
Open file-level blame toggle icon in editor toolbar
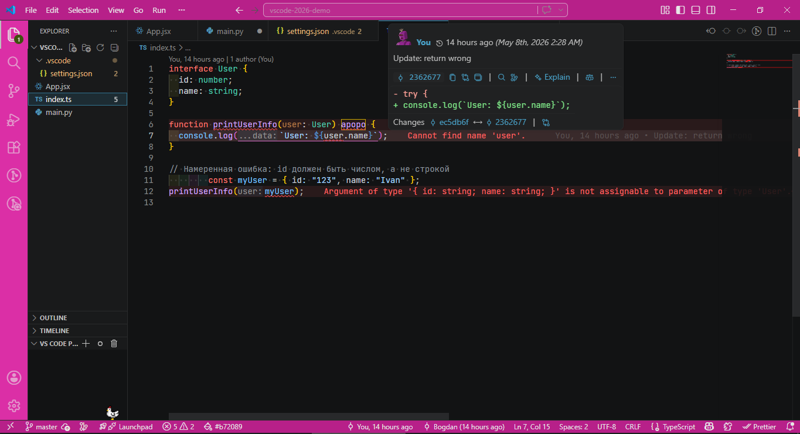coord(757,31)
